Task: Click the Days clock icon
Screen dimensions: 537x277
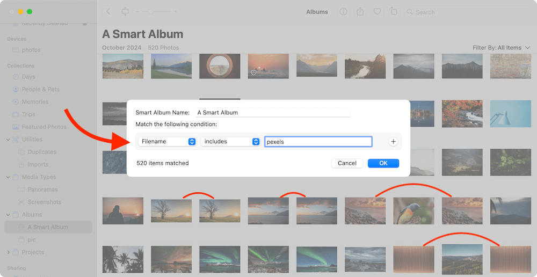Action: pos(16,77)
